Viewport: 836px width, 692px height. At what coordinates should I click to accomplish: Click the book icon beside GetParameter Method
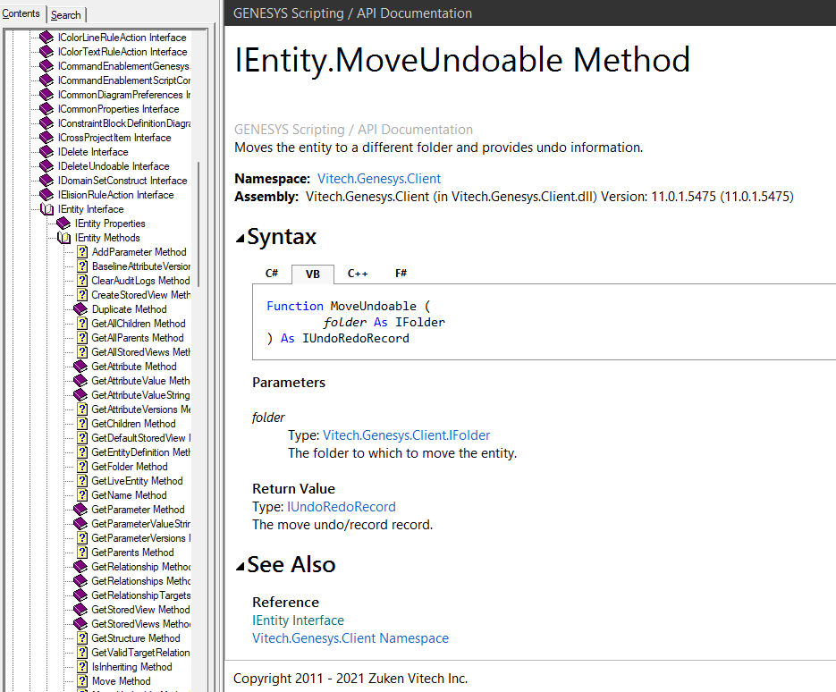click(x=80, y=510)
